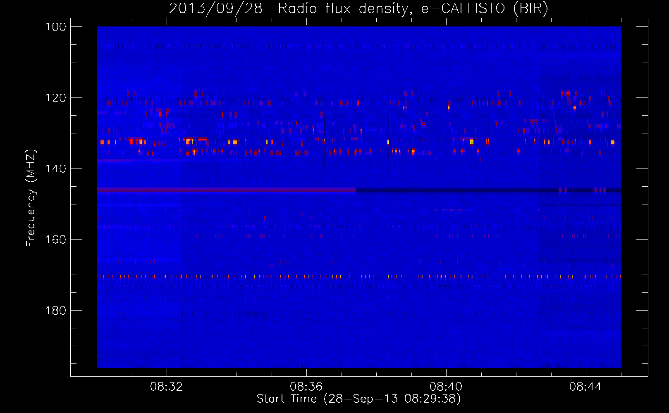Click the dotted orange interference line near 171 MHz
Image resolution: width=669 pixels, height=413 pixels.
point(359,277)
